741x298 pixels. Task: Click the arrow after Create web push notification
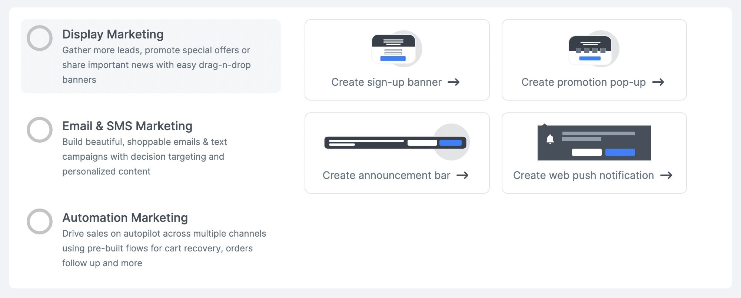pos(666,175)
